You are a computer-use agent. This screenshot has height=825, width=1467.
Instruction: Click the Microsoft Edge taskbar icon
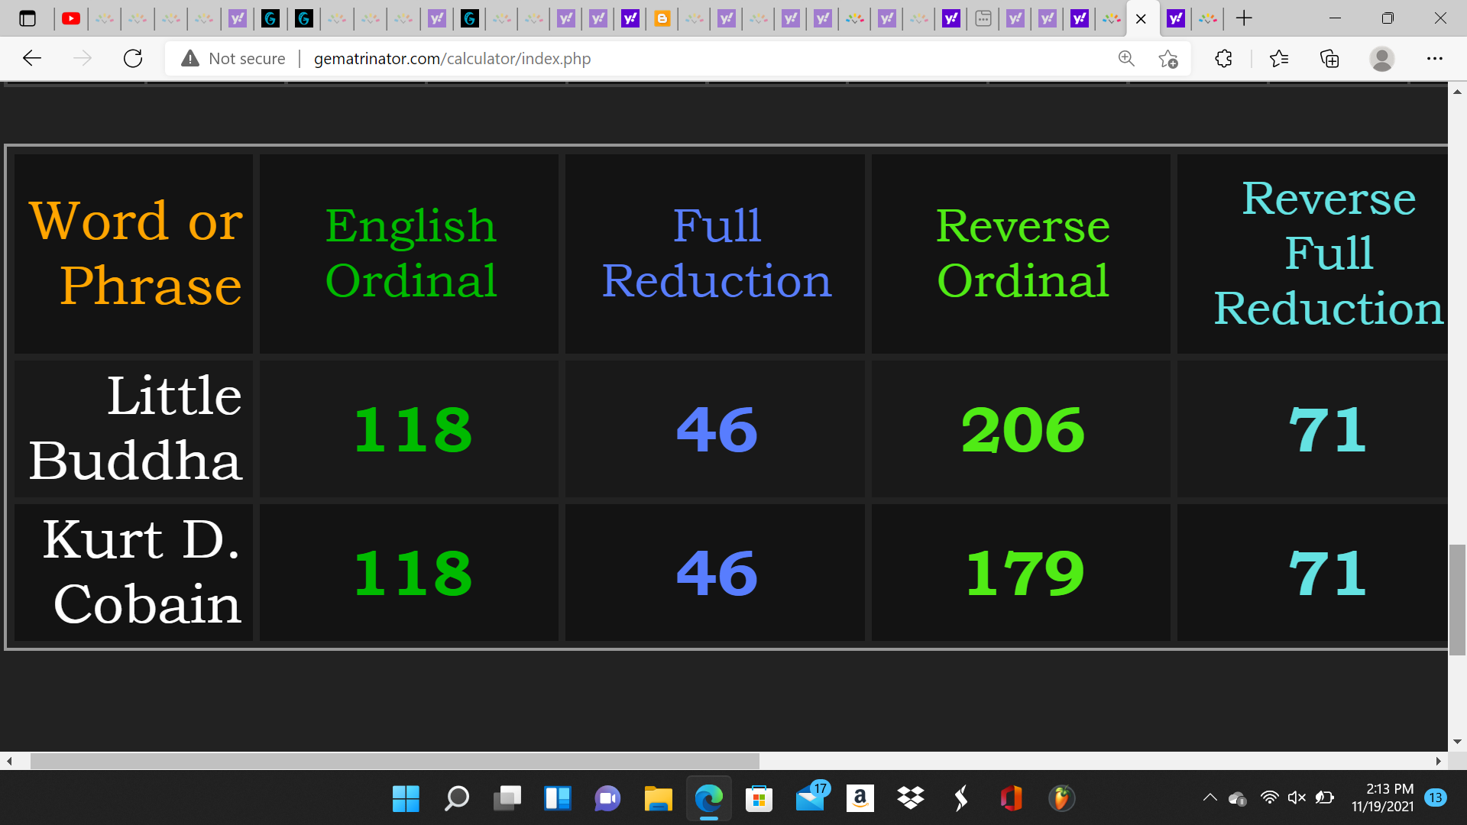tap(708, 798)
